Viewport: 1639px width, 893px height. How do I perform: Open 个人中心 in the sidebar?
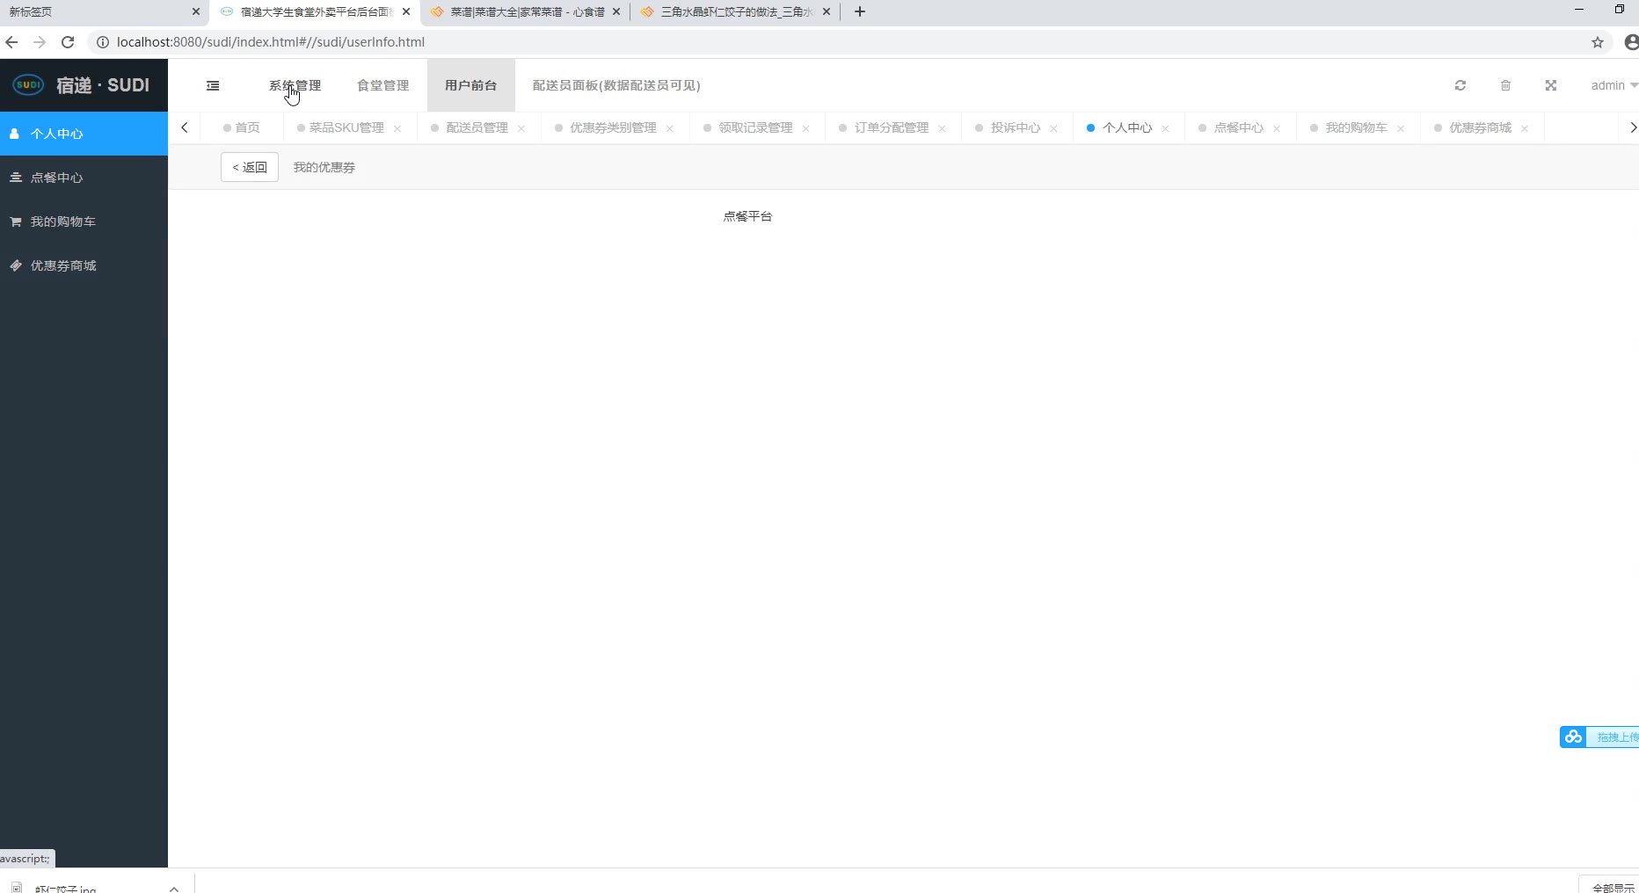point(84,134)
